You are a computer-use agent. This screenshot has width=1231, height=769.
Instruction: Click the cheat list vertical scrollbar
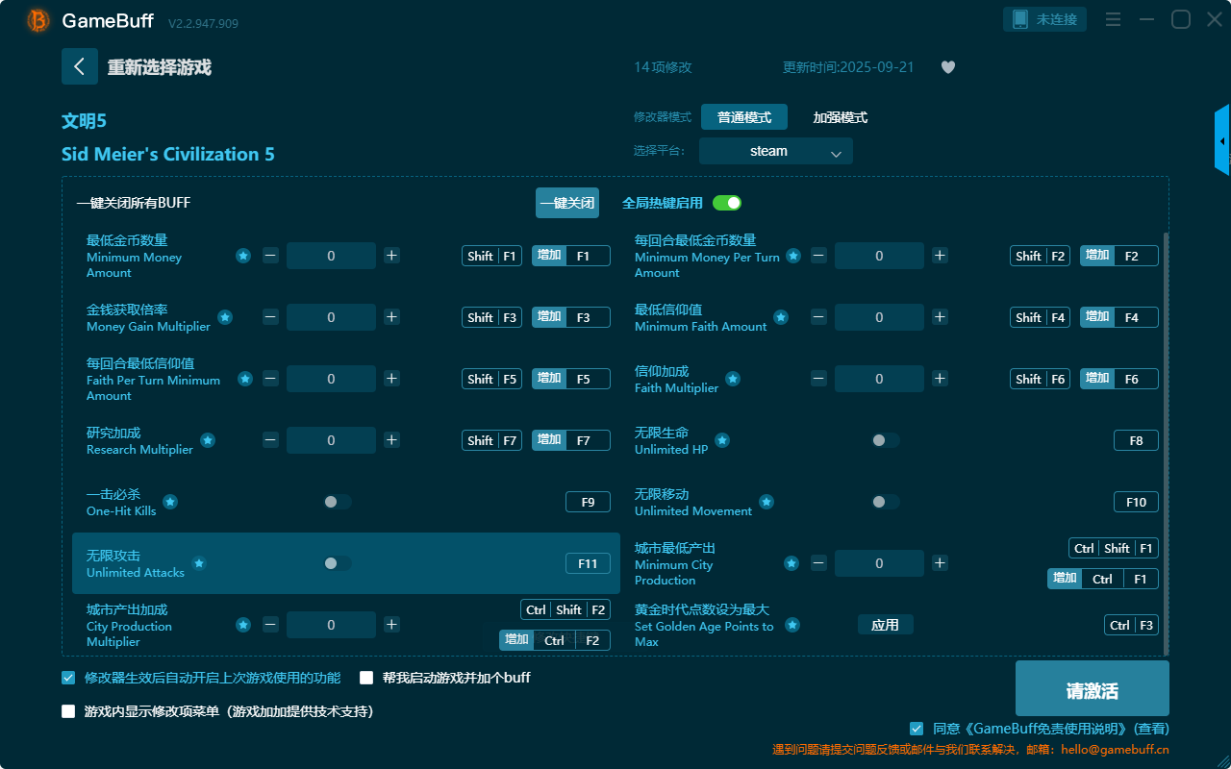(x=1168, y=442)
